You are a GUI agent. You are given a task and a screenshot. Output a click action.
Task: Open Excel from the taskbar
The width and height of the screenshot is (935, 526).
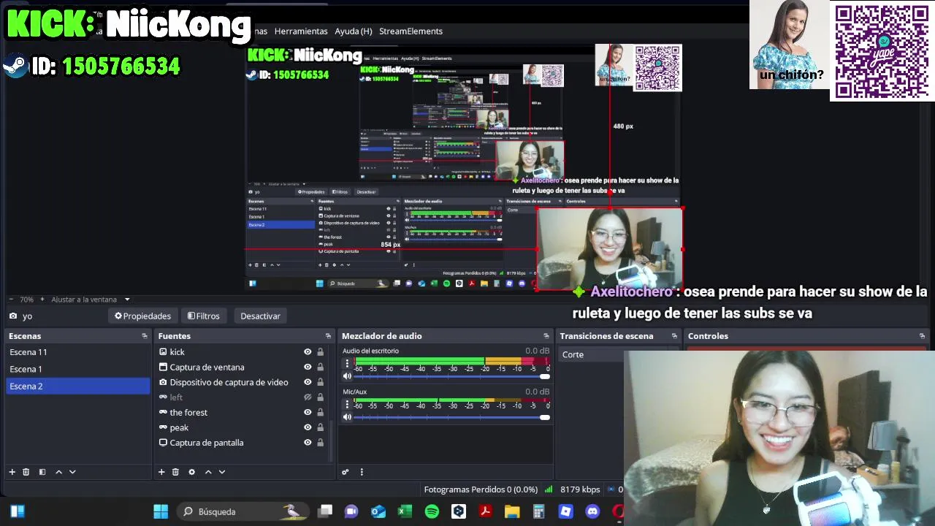pos(405,511)
